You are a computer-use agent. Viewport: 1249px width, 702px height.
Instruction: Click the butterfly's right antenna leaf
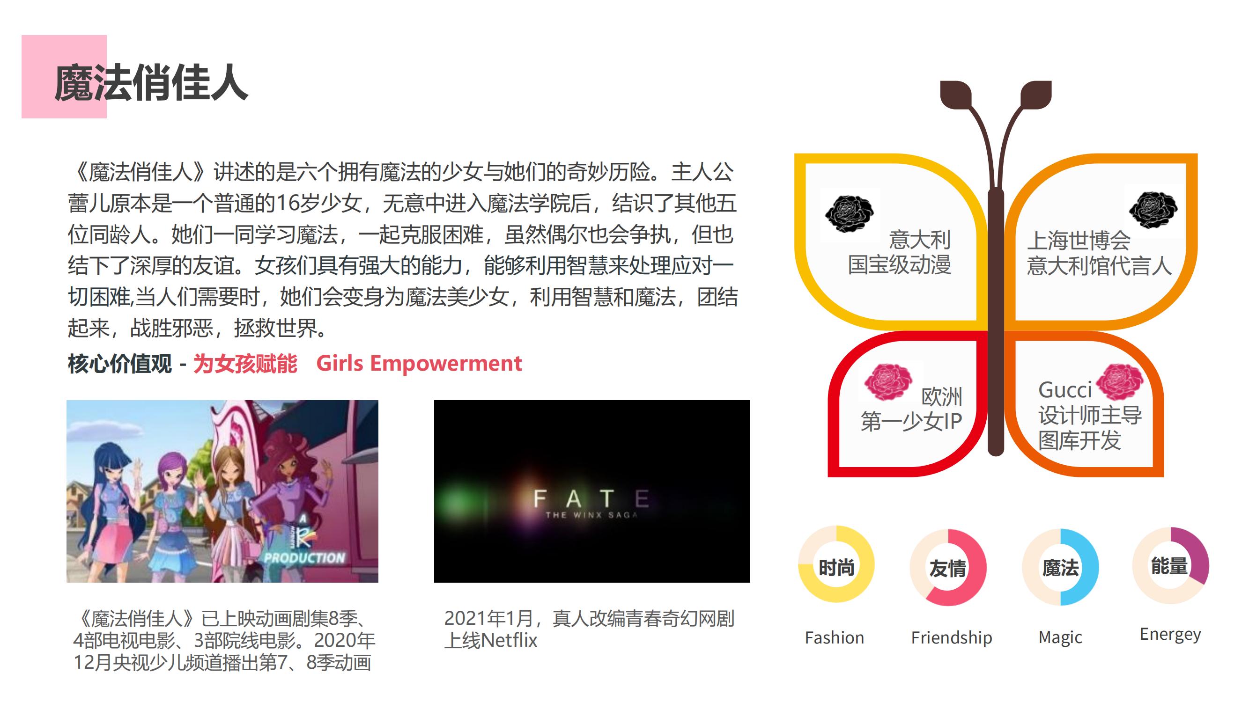pyautogui.click(x=1035, y=94)
